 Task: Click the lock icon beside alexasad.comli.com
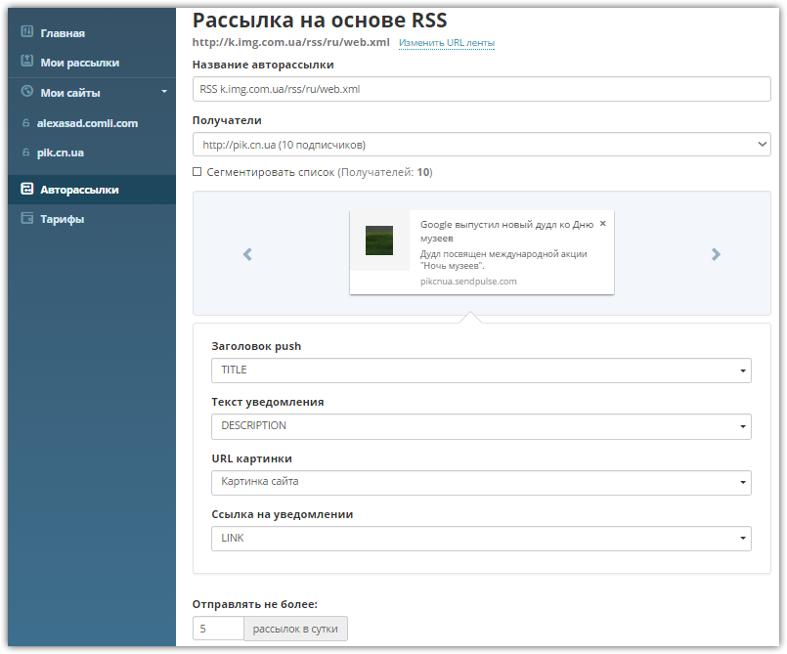[x=26, y=122]
